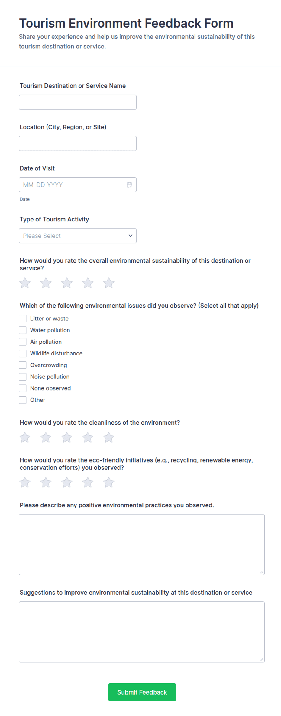281x716 pixels.
Task: Focus the Tourism Destination or Service Name field
Action: pos(78,102)
